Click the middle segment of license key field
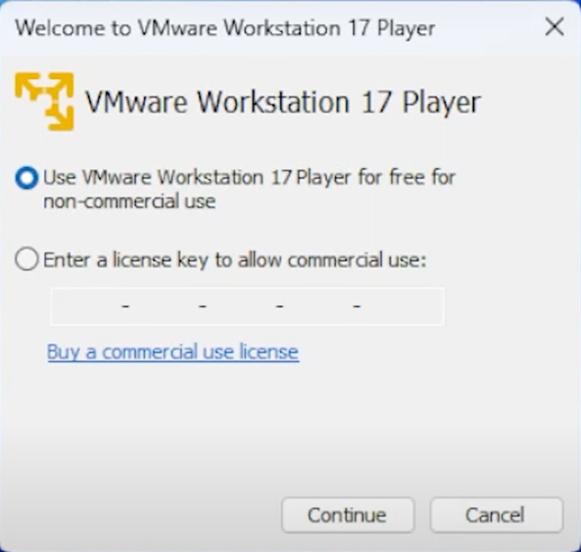This screenshot has height=552, width=581. click(241, 307)
